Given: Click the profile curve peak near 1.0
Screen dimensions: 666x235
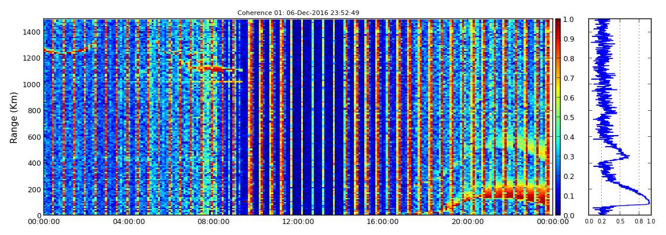Looking at the screenshot, I should pos(648,202).
